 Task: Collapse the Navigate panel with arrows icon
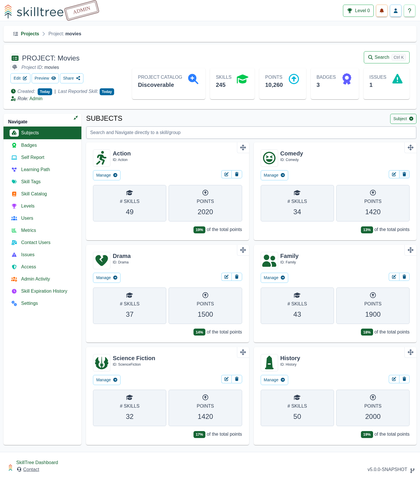tap(76, 118)
